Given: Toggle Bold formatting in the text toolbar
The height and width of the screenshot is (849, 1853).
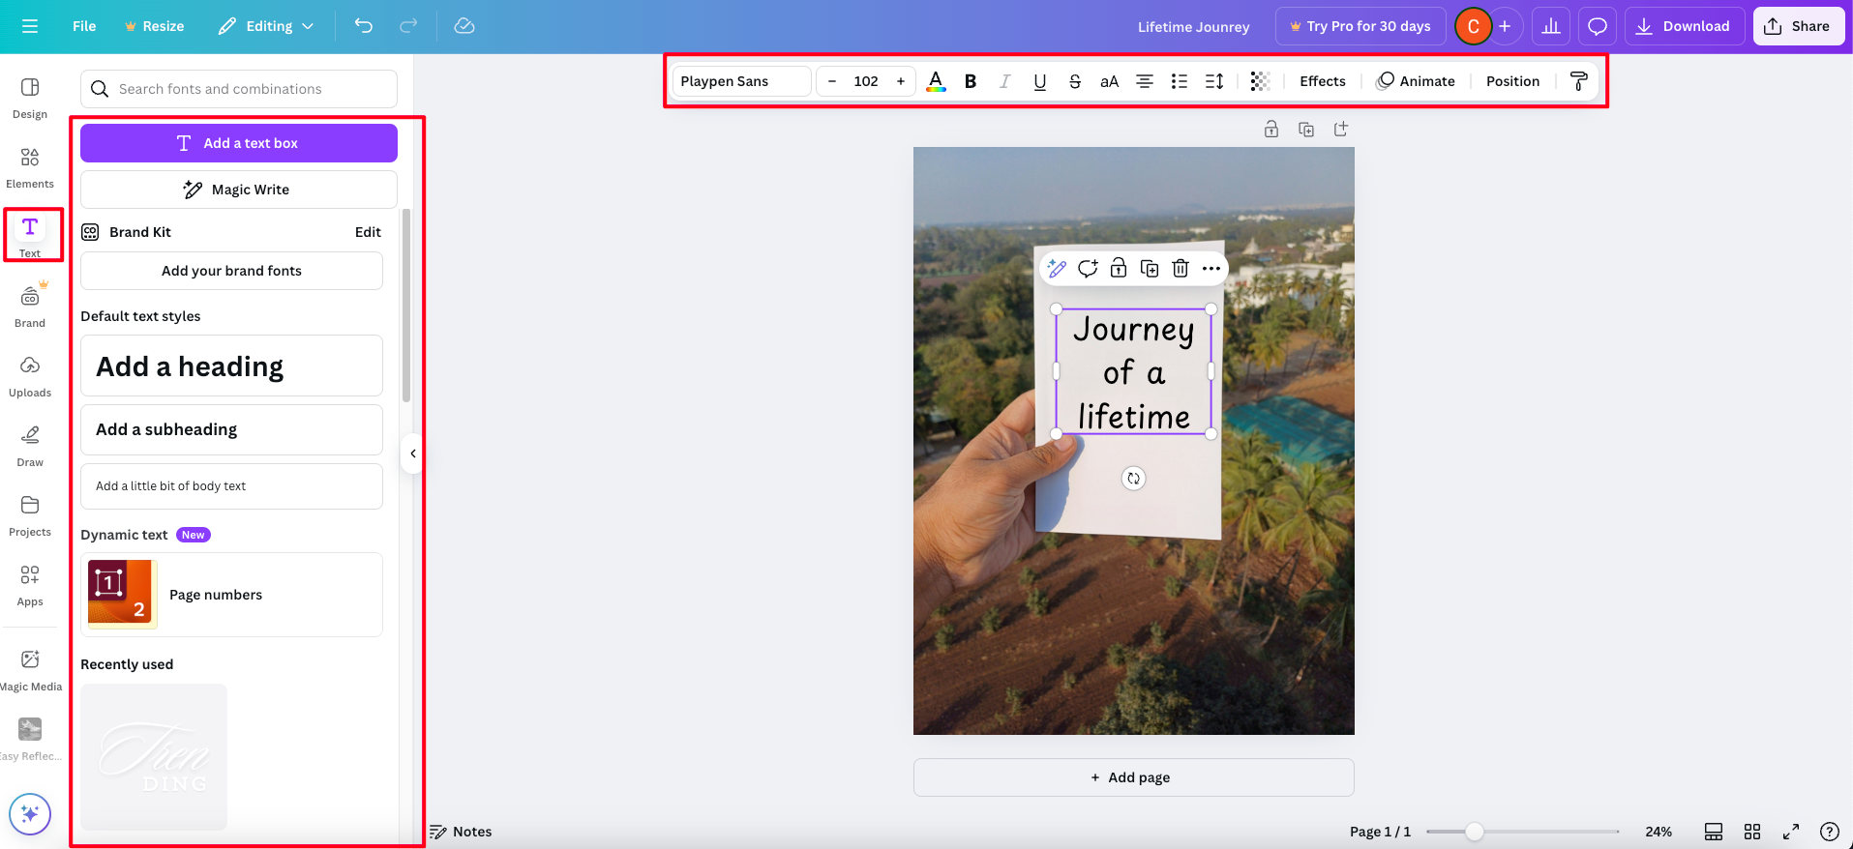Looking at the screenshot, I should (x=971, y=81).
